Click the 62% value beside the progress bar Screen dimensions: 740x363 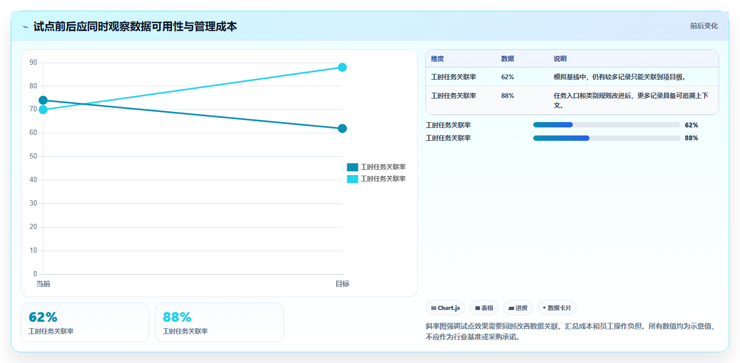691,125
